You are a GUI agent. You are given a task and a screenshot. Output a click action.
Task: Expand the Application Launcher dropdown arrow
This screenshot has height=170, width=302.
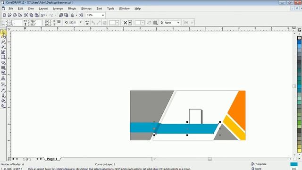coord(76,15)
